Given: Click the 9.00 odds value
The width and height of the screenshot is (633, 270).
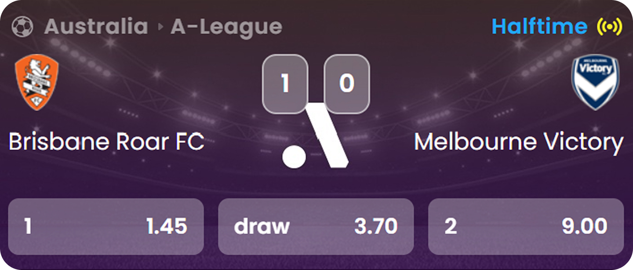Looking at the screenshot, I should click(x=585, y=226).
